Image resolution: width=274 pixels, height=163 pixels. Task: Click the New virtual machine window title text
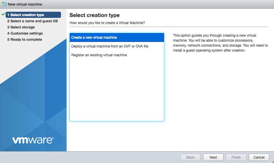(x=25, y=4)
